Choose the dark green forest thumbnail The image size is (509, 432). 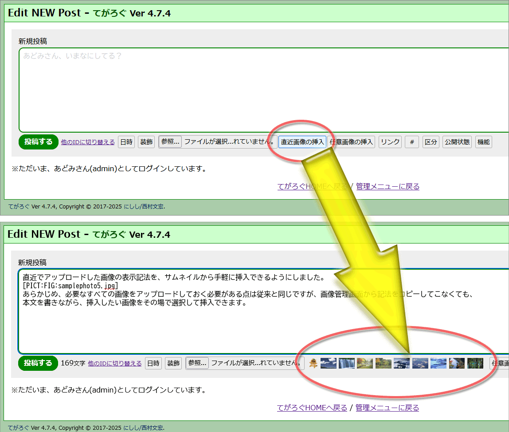click(475, 363)
